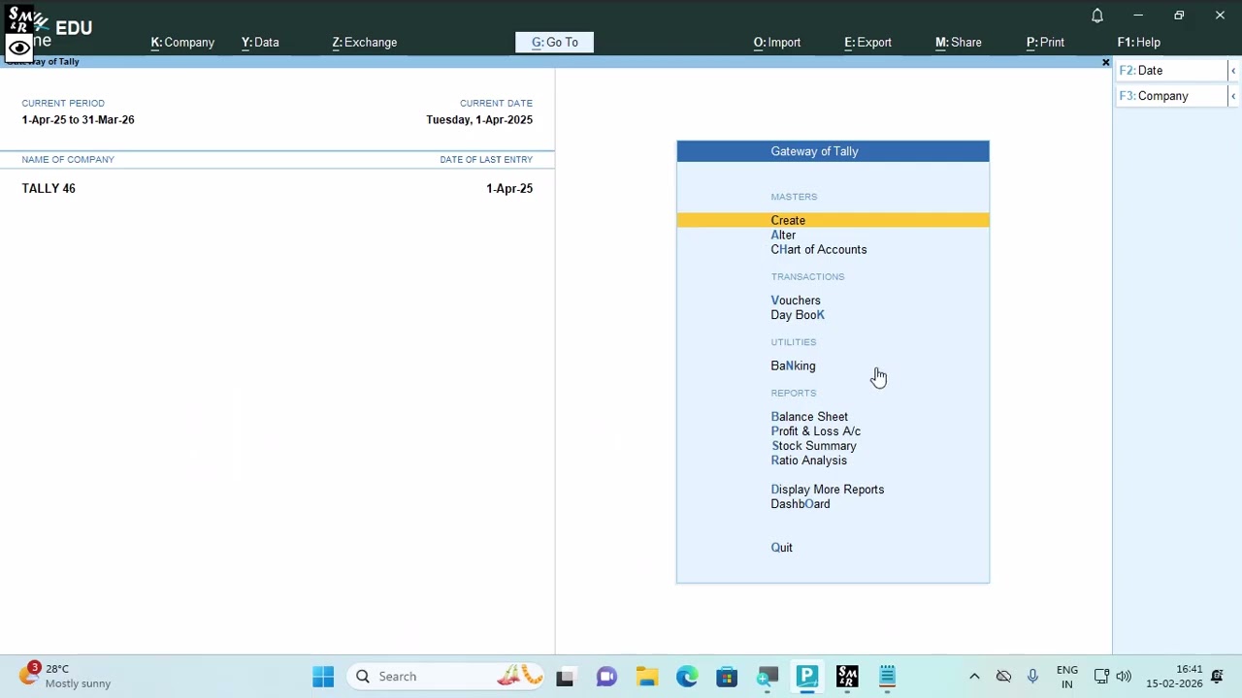Click current date Tuesday, 1-Apr-2025

coord(479,119)
